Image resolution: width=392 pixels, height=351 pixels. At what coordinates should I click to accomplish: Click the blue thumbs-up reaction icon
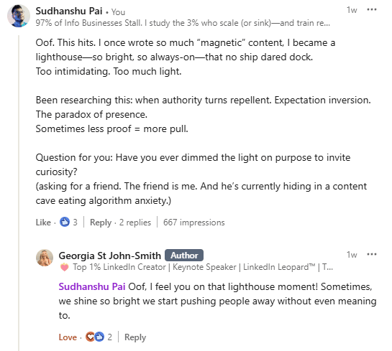point(65,222)
